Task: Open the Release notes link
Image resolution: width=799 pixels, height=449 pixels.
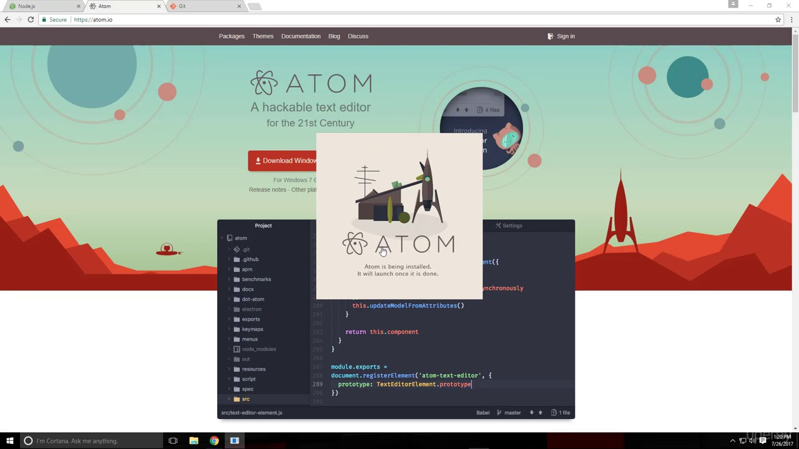Action: click(267, 190)
